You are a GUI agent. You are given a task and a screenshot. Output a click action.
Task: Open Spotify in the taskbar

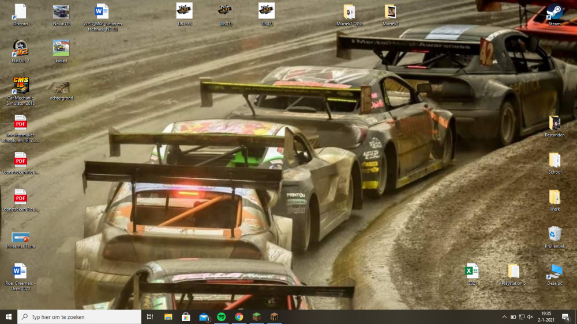click(222, 317)
